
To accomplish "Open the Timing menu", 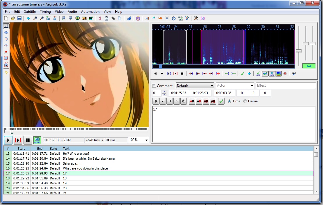I will coord(45,12).
